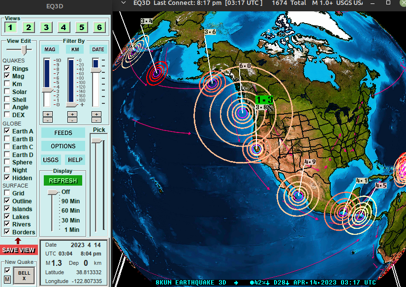Select the 4.9 quake label near Mexico
This screenshot has height=287, width=406.
pos(310,162)
